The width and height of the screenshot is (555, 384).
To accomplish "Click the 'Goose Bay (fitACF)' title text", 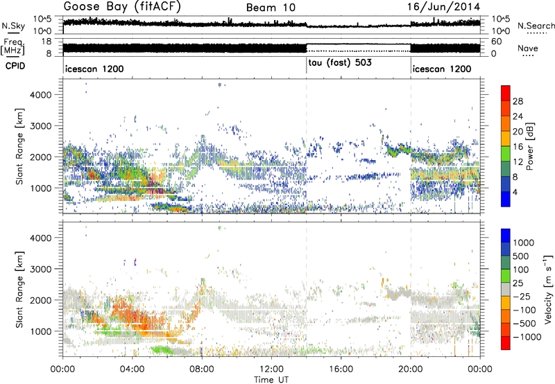I will 122,7.
